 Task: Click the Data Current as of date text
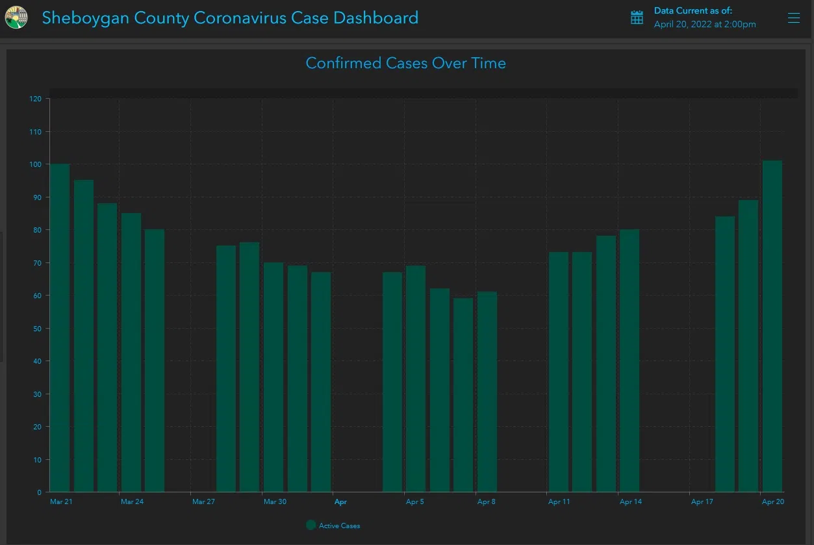(x=704, y=25)
